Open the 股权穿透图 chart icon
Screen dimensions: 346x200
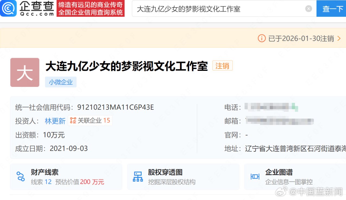tap(138, 176)
